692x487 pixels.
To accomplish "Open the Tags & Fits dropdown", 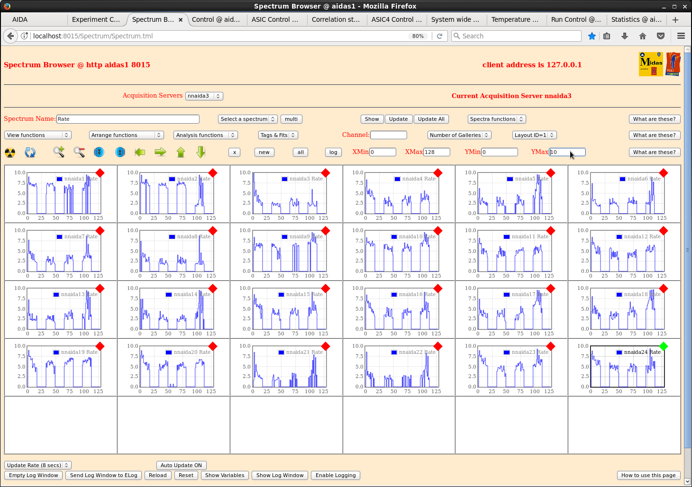I will pos(278,135).
